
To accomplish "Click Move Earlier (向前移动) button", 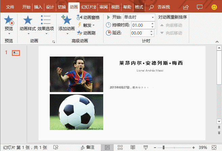I will pyautogui.click(x=171, y=25).
